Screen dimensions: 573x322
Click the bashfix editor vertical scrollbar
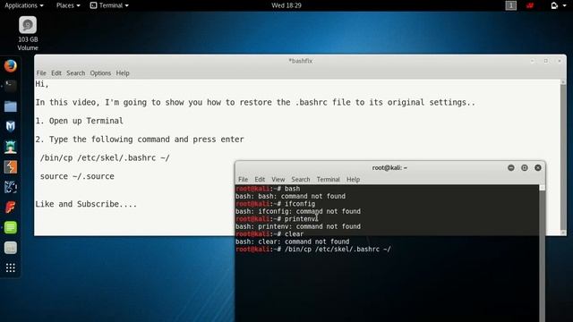click(x=563, y=157)
